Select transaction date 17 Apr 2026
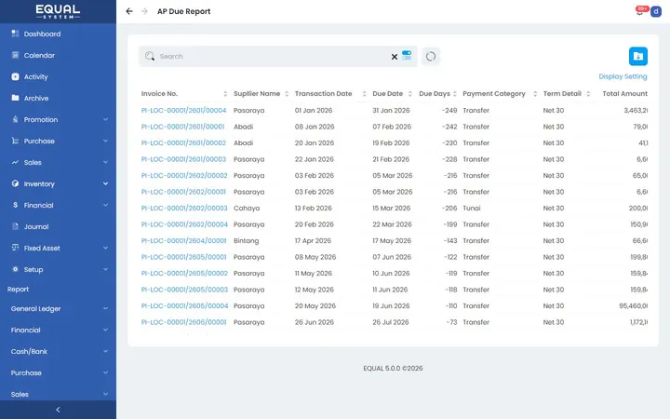This screenshot has width=670, height=419. click(x=313, y=241)
